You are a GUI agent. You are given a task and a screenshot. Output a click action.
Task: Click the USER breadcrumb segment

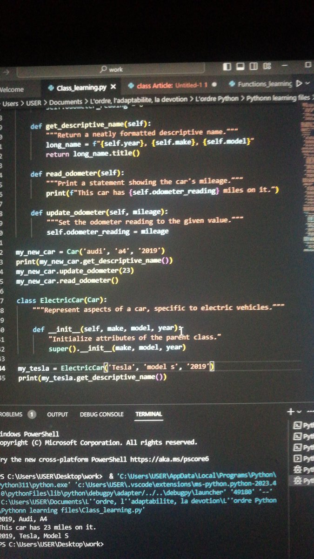click(x=33, y=102)
